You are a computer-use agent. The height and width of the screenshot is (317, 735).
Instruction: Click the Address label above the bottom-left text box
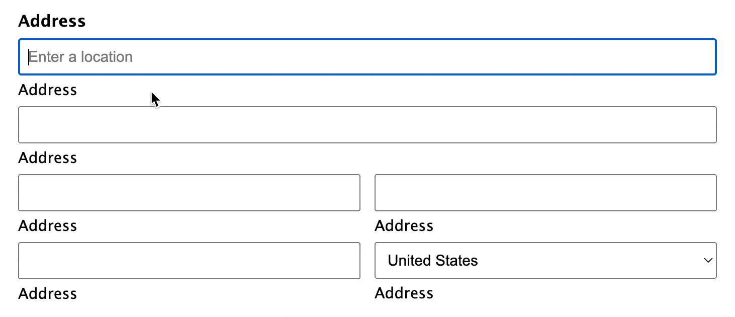[48, 226]
